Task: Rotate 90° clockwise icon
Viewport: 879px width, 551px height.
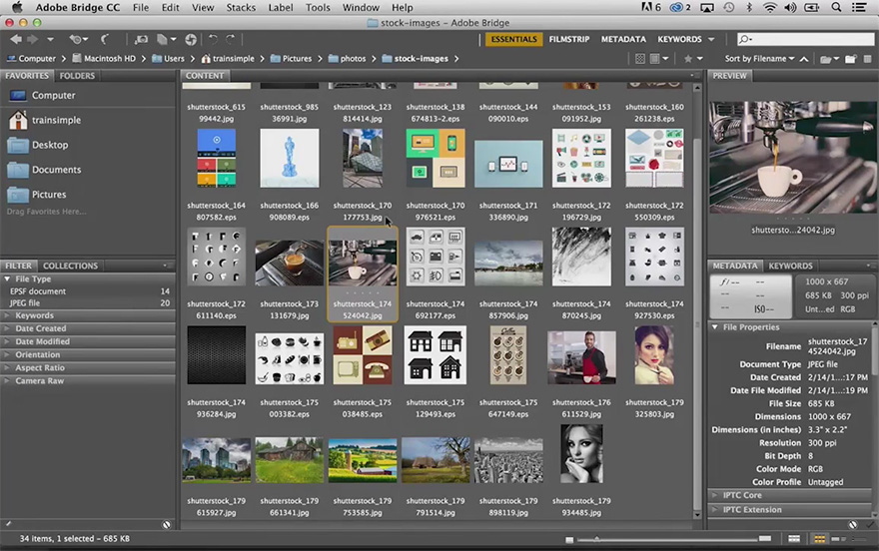Action: [231, 39]
